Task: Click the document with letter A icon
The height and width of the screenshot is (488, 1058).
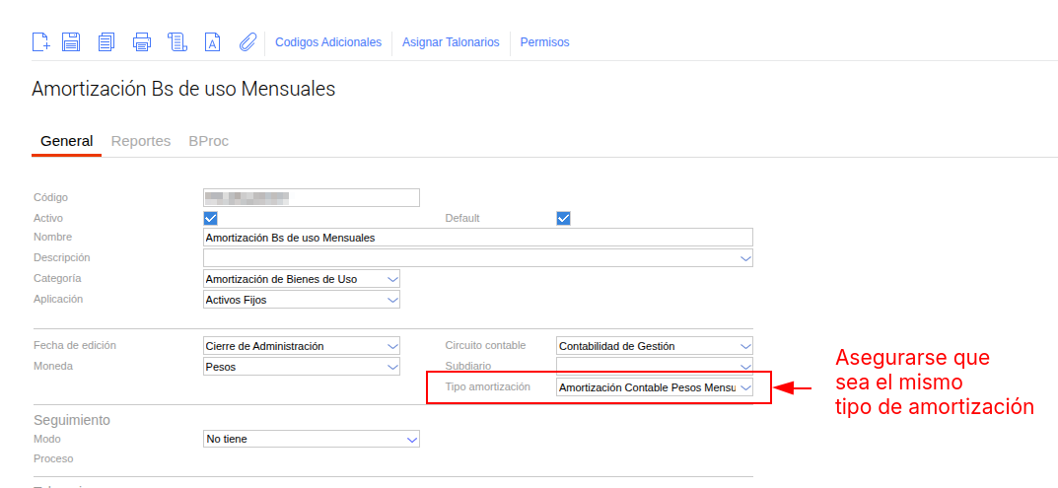Action: [212, 41]
